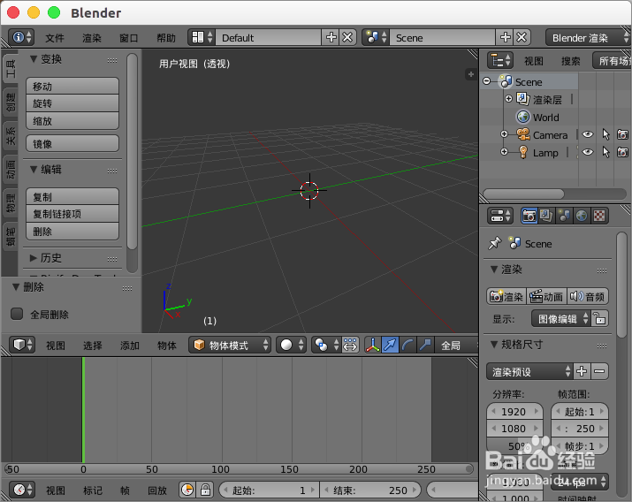
Task: Toggle Camera visibility eye icon
Action: [x=588, y=134]
